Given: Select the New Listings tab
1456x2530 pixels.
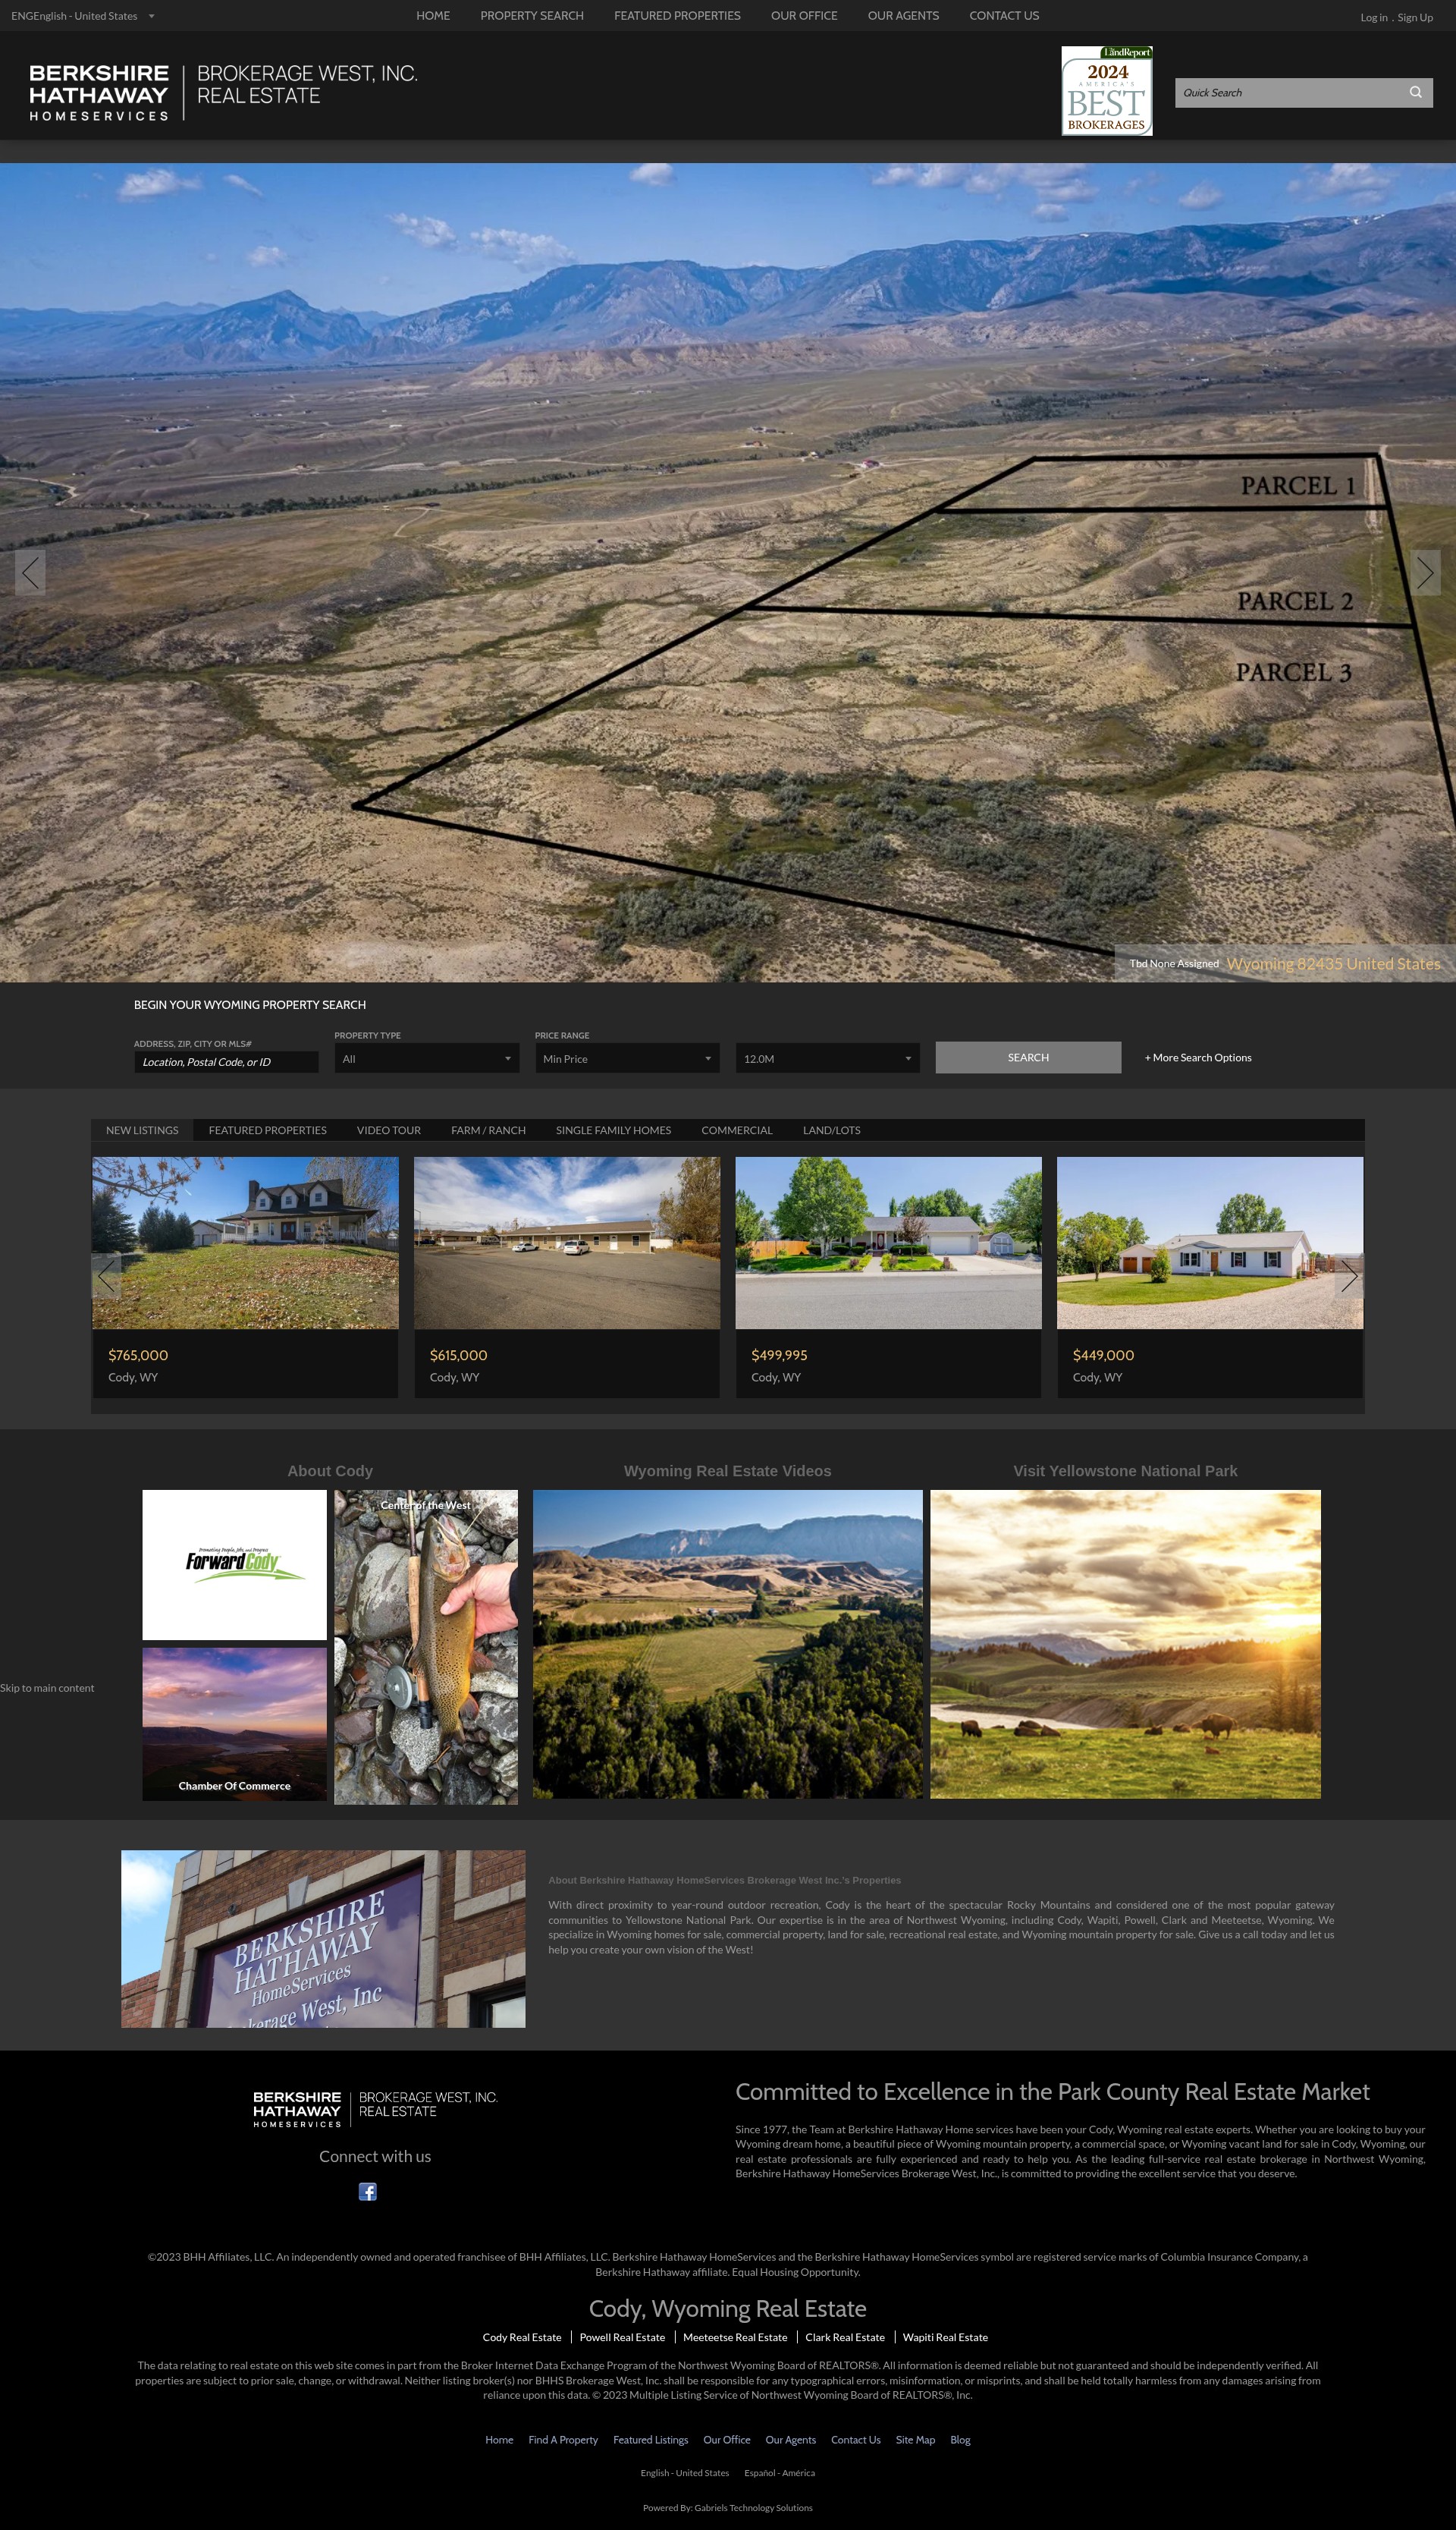Looking at the screenshot, I should point(142,1130).
